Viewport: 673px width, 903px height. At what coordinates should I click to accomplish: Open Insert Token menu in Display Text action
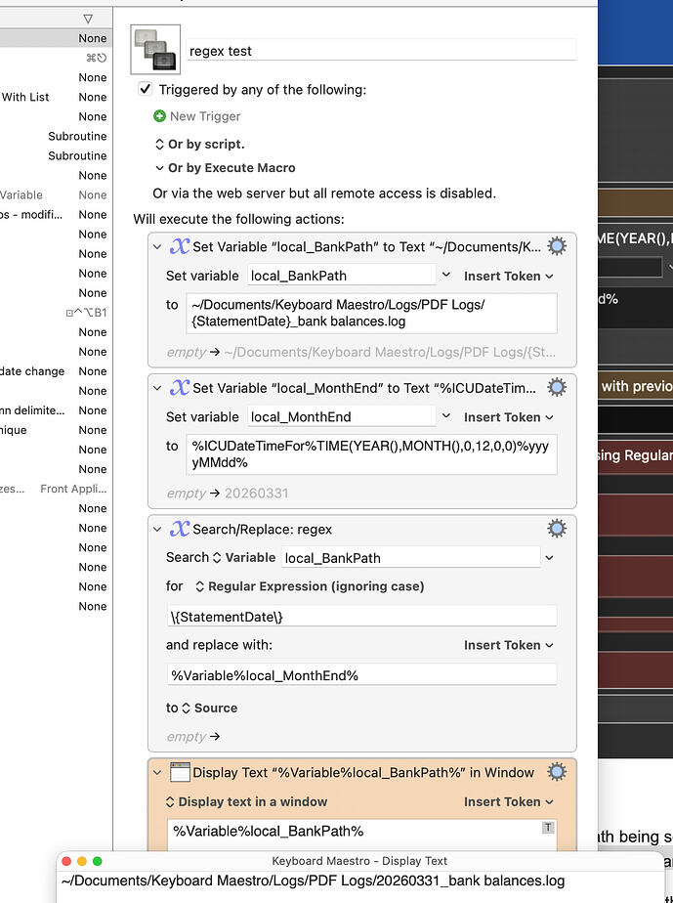[x=508, y=802]
